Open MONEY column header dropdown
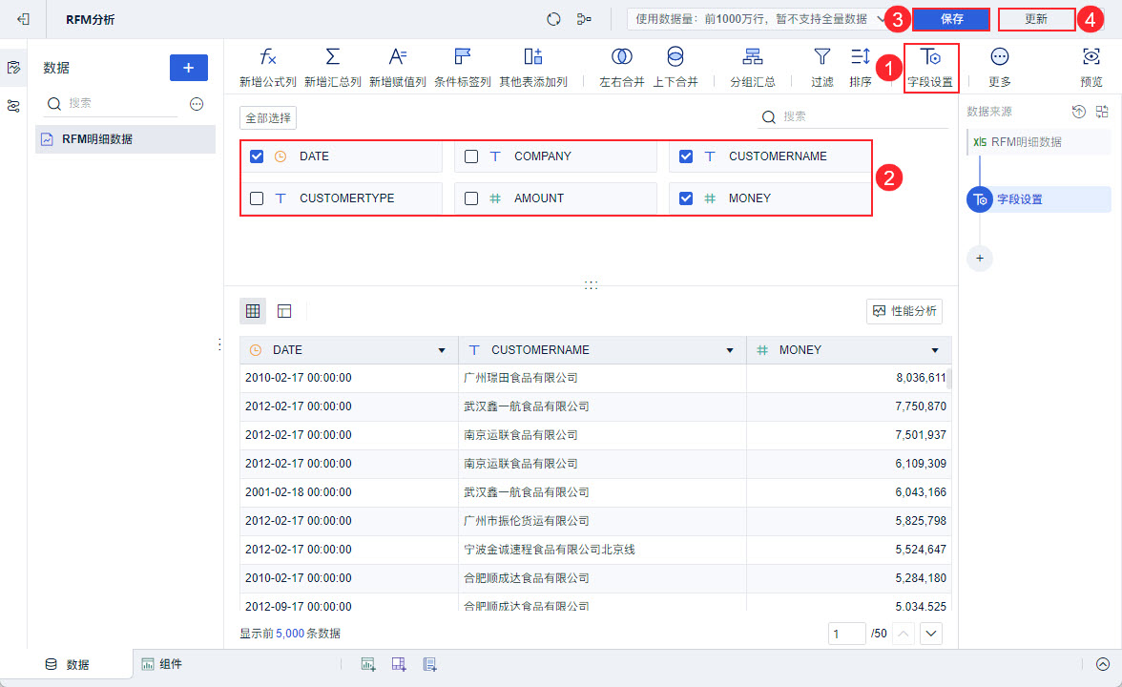Image resolution: width=1122 pixels, height=687 pixels. (935, 350)
